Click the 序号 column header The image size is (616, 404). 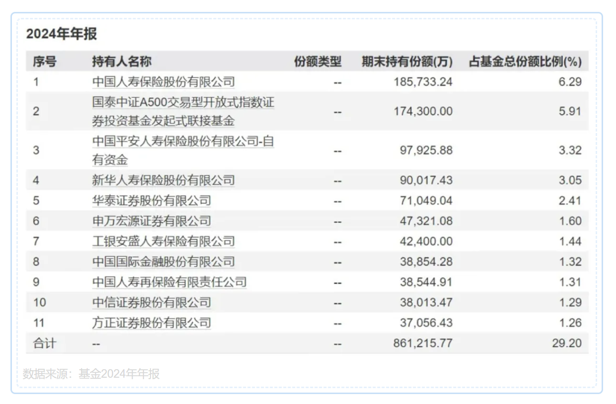[x=45, y=62]
